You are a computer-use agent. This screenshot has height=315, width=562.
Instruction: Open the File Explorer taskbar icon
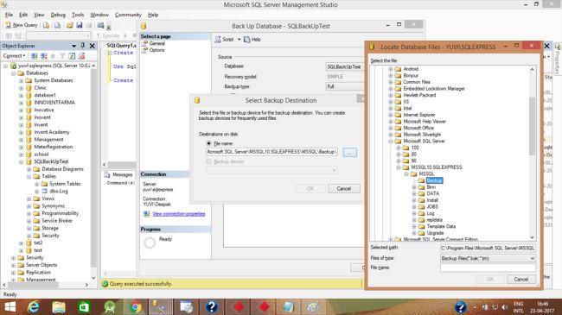[59, 307]
